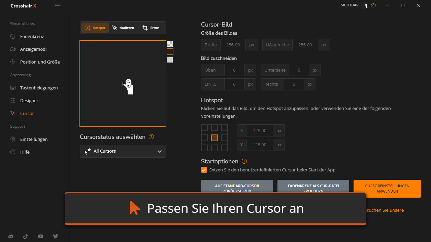Collapse sidebar with the hamburger menu icon
The width and height of the screenshot is (431, 242).
click(57, 6)
